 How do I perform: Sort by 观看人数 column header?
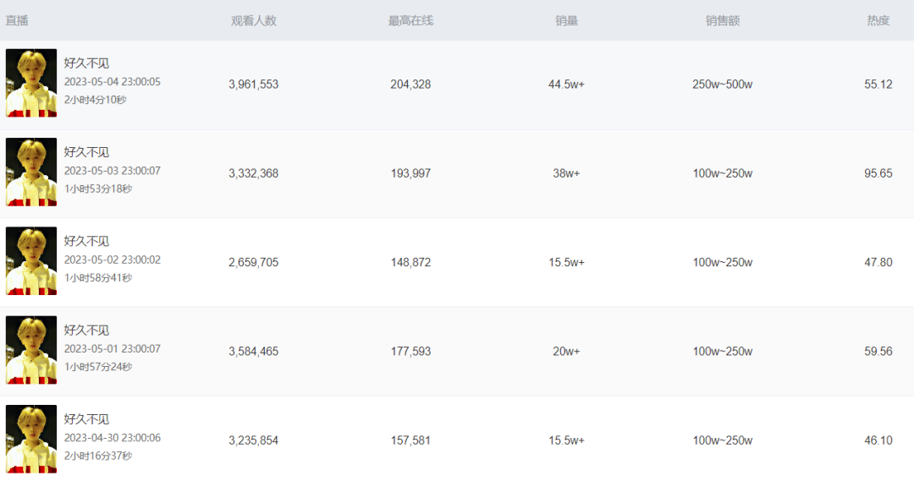tap(253, 20)
